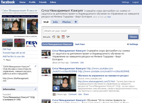This screenshot has height=103, width=142.
Task: Switch to the Photos tab
Action: coord(66,22)
